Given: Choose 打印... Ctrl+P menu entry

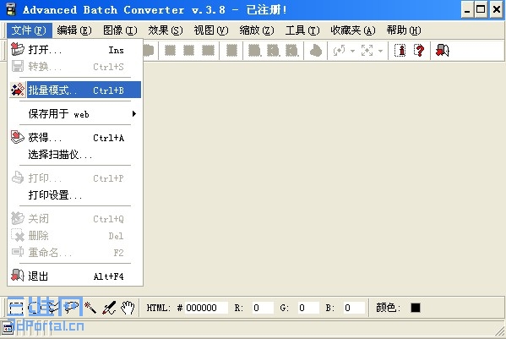Looking at the screenshot, I should (75, 178).
